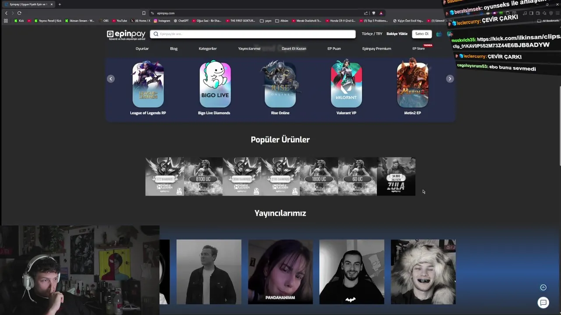
Task: Open the Kategoriler menu
Action: [x=208, y=49]
